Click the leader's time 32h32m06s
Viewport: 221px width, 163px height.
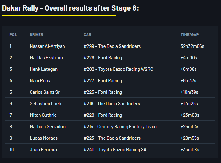click(192, 46)
